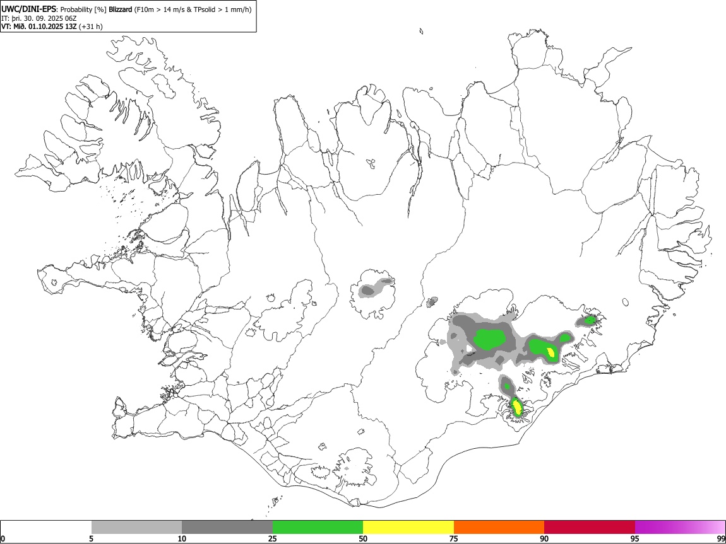Viewport: 726px width, 544px height.
Task: Click legend tick label '25'
Action: click(273, 538)
